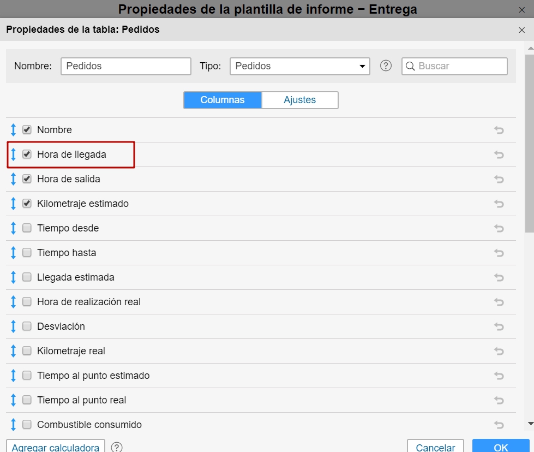Click the reorder arrows icon beside Combustible consumido
The height and width of the screenshot is (452, 534).
click(12, 425)
